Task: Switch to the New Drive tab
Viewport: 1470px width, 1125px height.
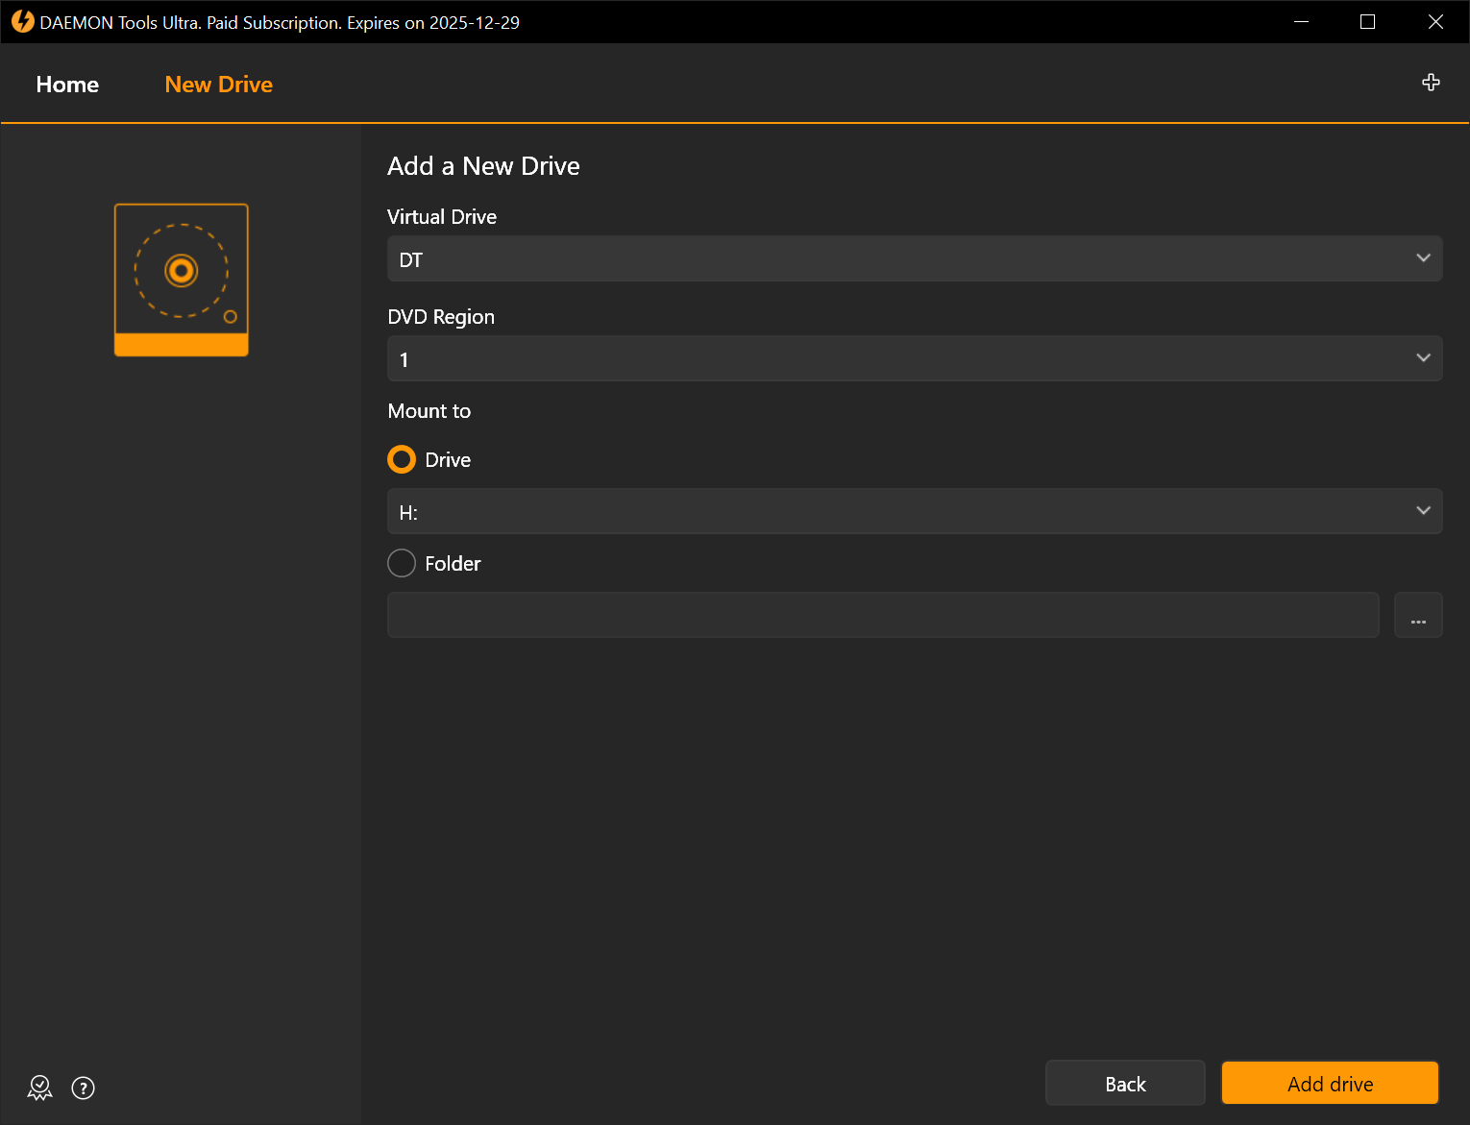Action: 218,84
